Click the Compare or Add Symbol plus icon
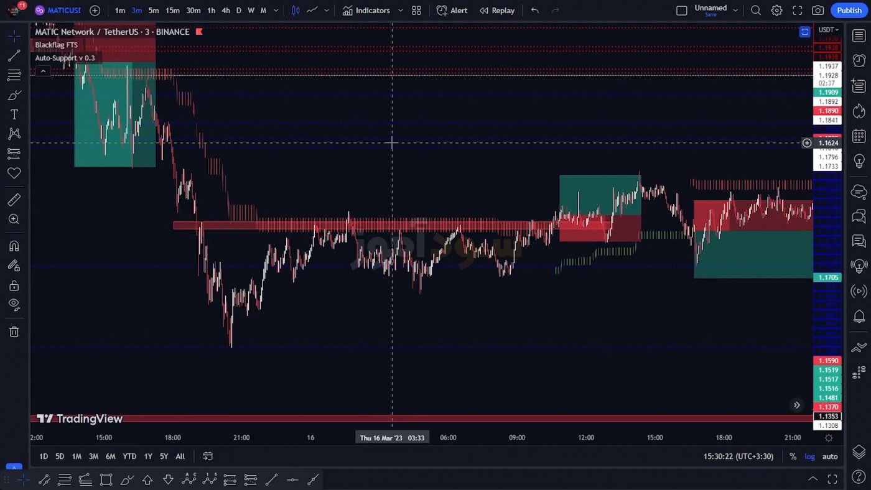The image size is (871, 490). 95,11
